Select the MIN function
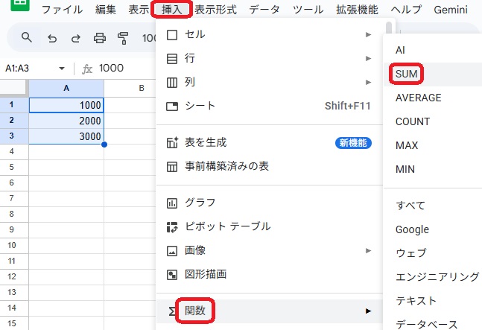 pyautogui.click(x=433, y=169)
